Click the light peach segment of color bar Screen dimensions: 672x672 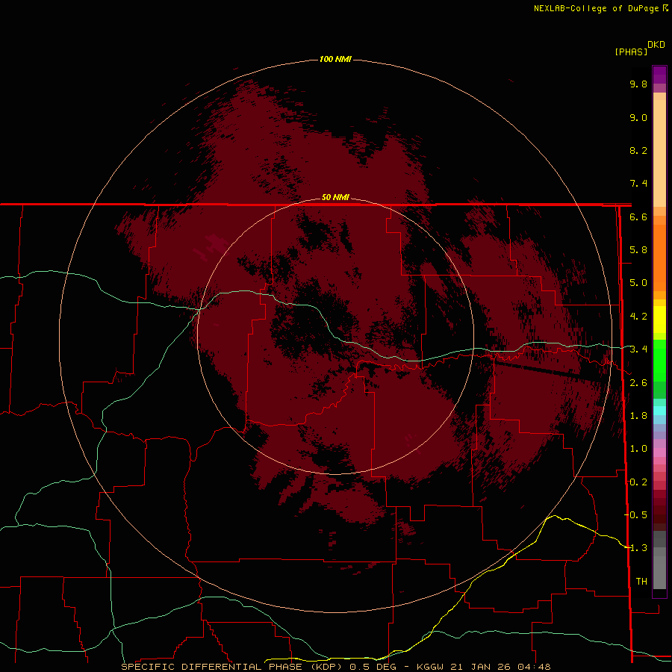coord(659,153)
